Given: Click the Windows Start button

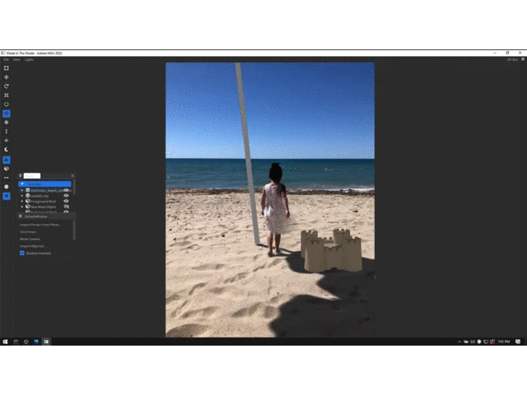Looking at the screenshot, I should (5, 341).
